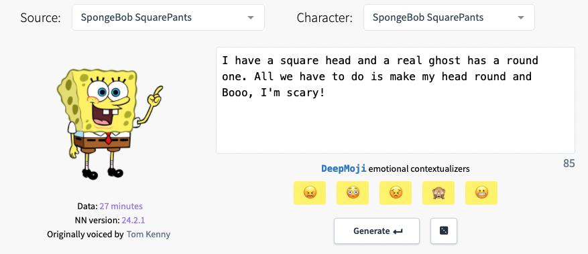588x254 pixels.
Task: Visit the Tom Kenny voice actor link
Action: [148, 235]
